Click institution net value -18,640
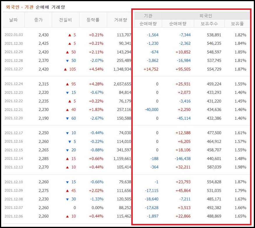Viewport: 255px width, 228px height. coord(152,199)
